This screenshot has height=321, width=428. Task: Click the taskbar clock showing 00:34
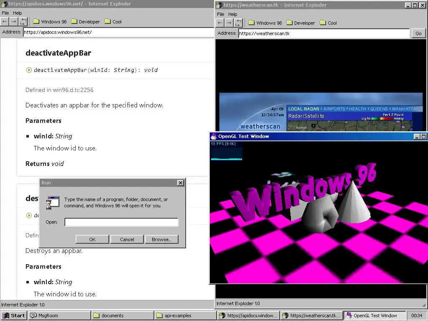pos(417,316)
